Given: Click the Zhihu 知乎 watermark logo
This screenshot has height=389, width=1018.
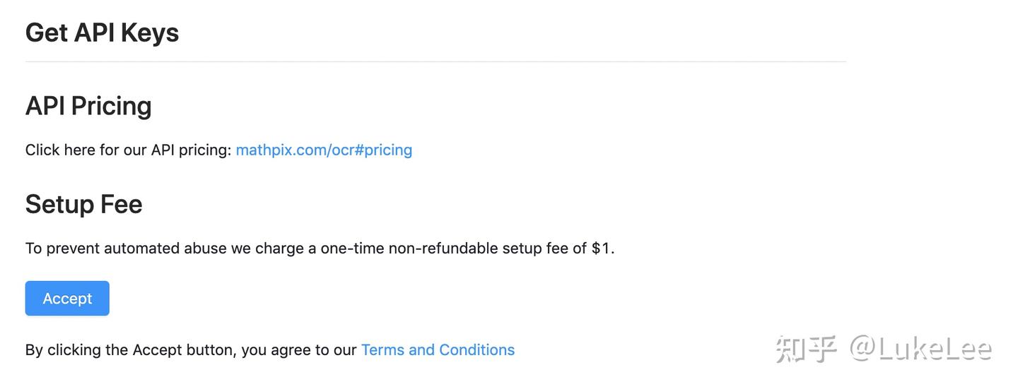Looking at the screenshot, I should 807,349.
